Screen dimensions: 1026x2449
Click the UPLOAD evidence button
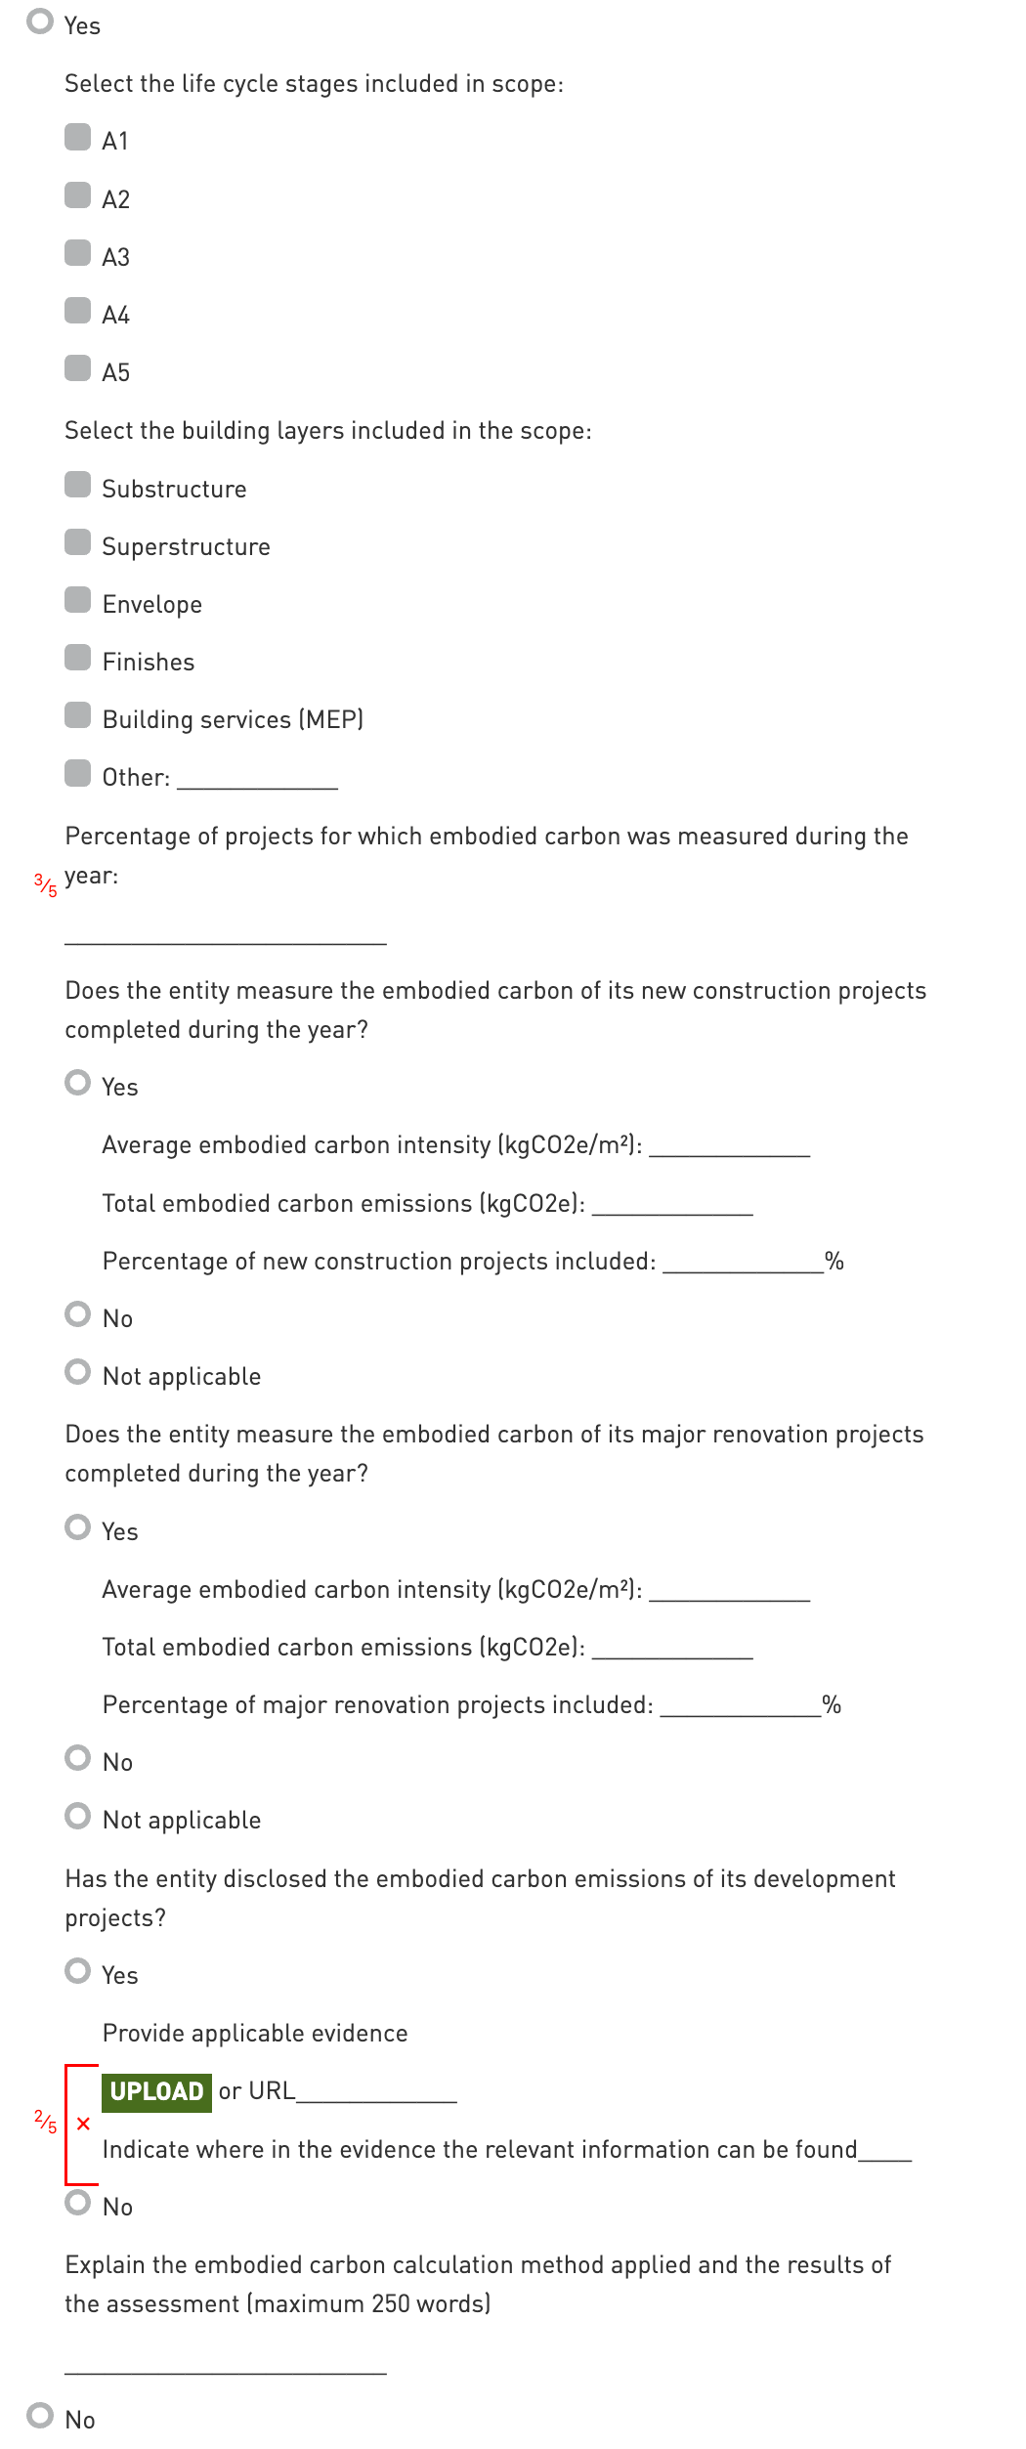pos(156,2091)
